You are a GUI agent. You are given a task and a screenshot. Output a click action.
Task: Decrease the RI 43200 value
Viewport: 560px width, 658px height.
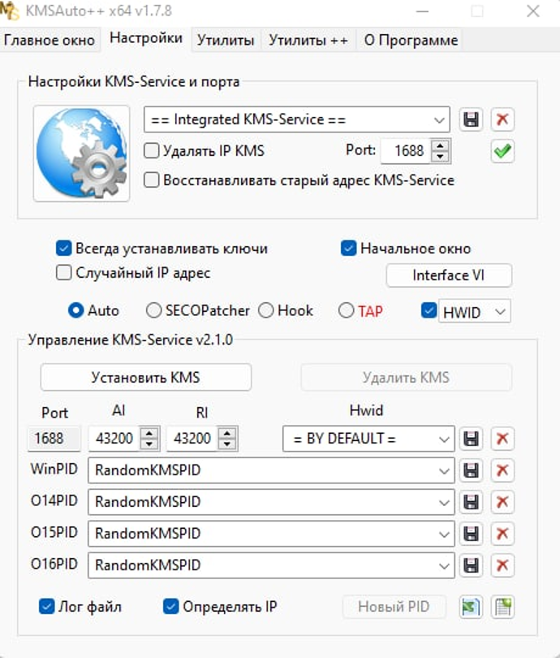point(227,444)
